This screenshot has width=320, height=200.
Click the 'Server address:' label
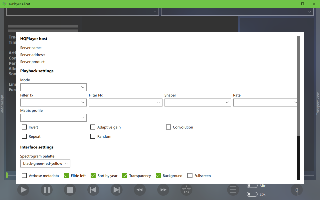[x=33, y=55]
